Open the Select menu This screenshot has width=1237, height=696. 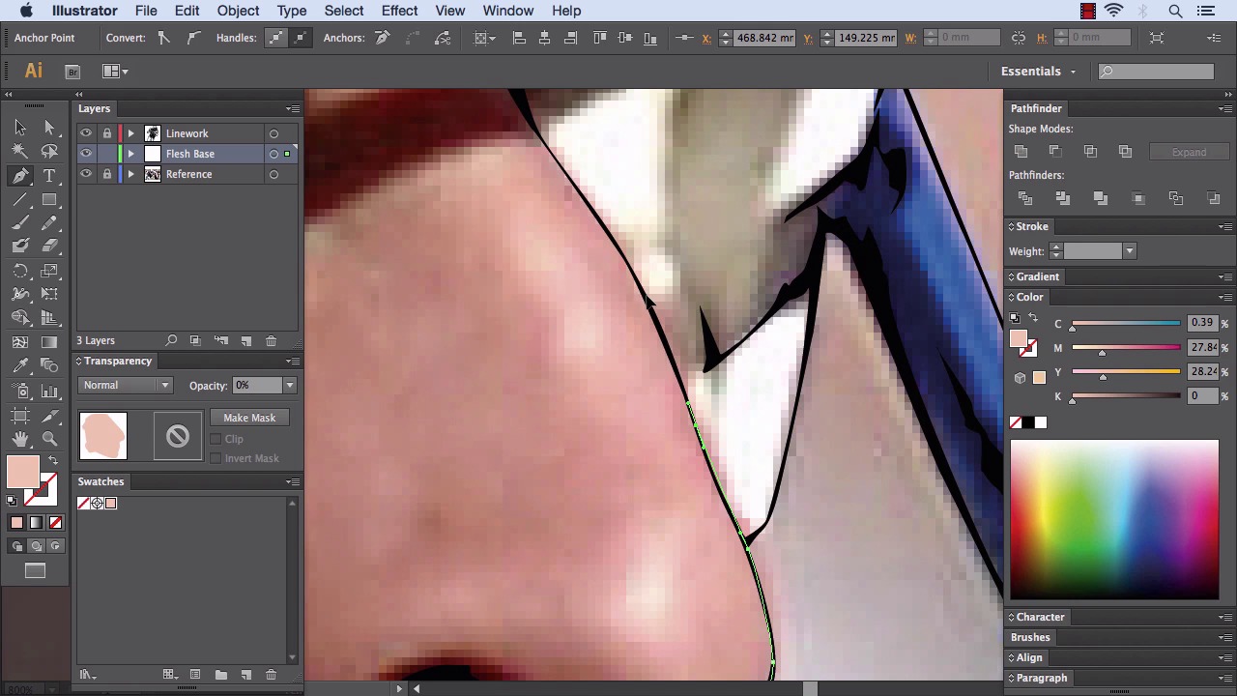(x=343, y=11)
